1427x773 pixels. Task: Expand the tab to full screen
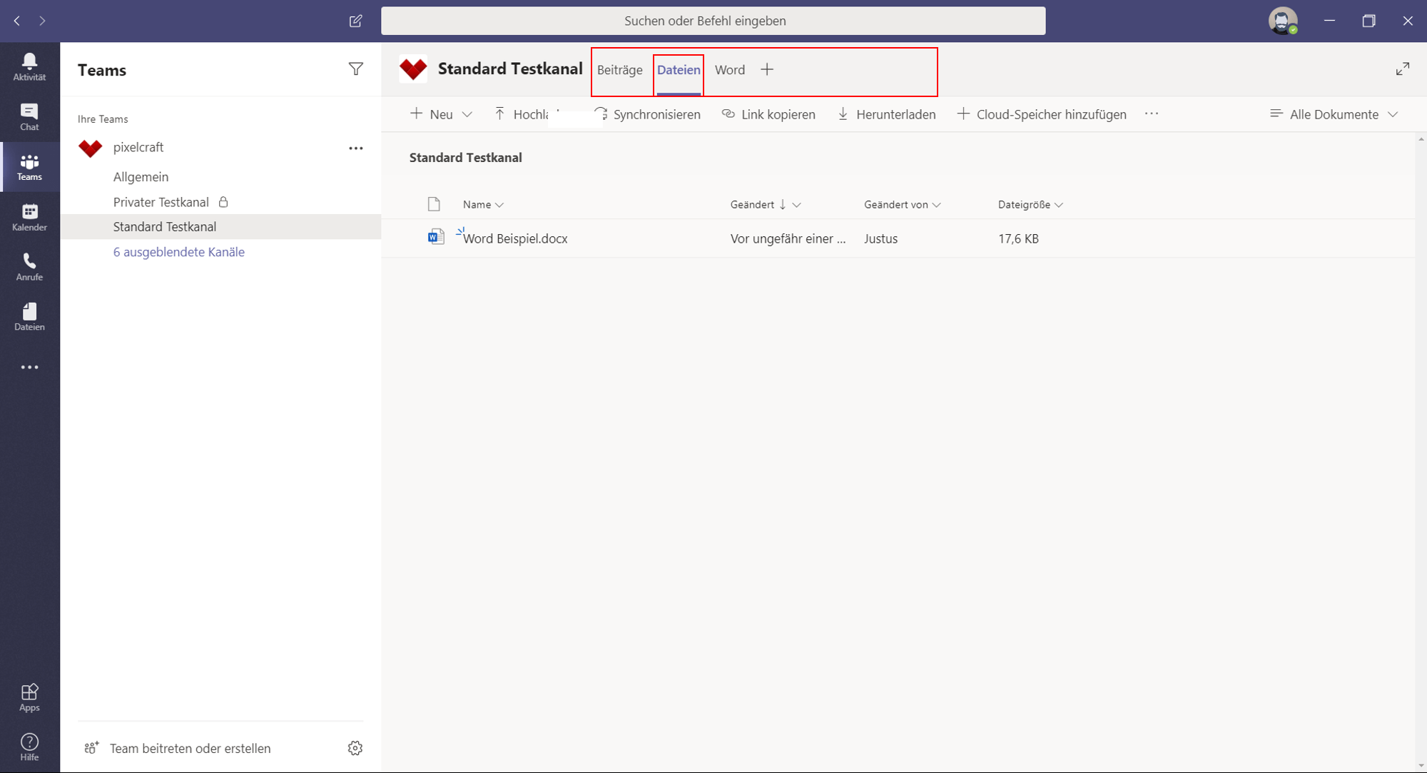click(1403, 69)
